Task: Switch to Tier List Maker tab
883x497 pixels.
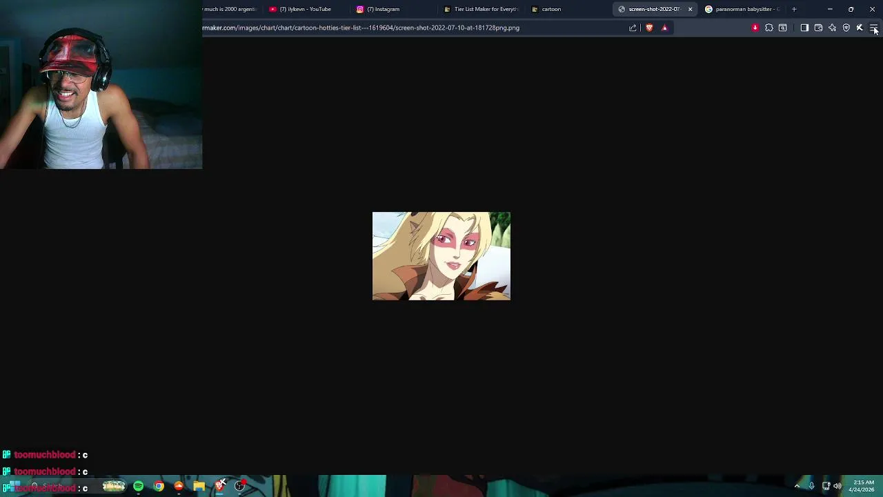Action: point(482,9)
